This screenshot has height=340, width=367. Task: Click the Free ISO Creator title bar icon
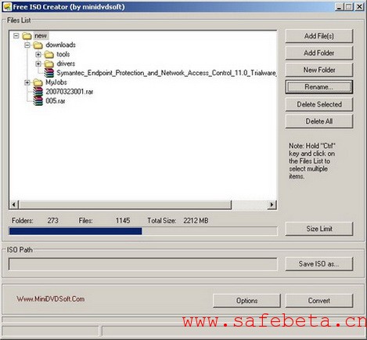(x=7, y=7)
